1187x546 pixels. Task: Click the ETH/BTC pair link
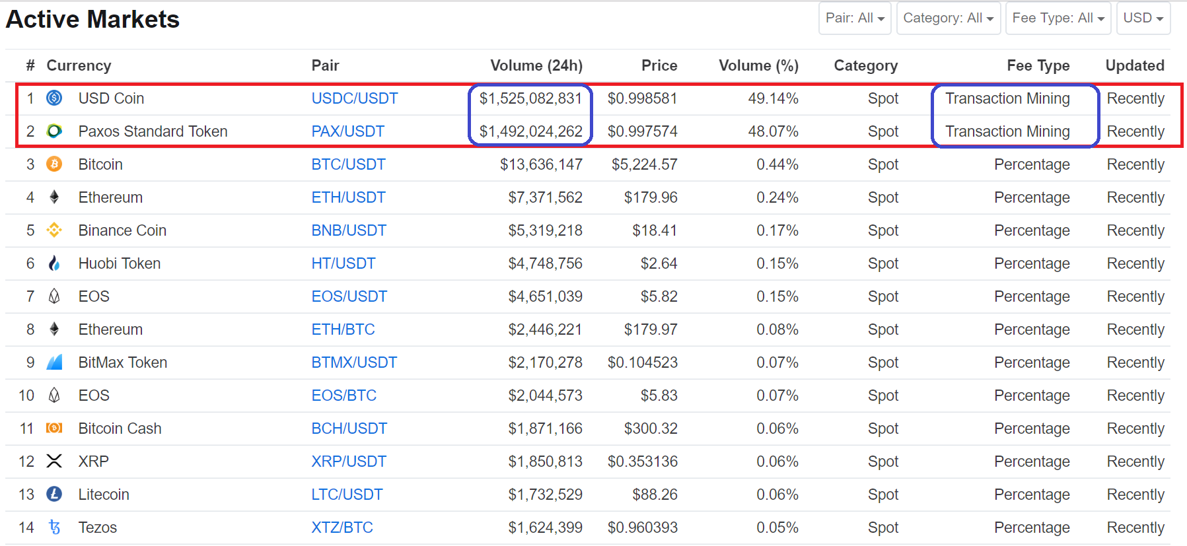(343, 329)
